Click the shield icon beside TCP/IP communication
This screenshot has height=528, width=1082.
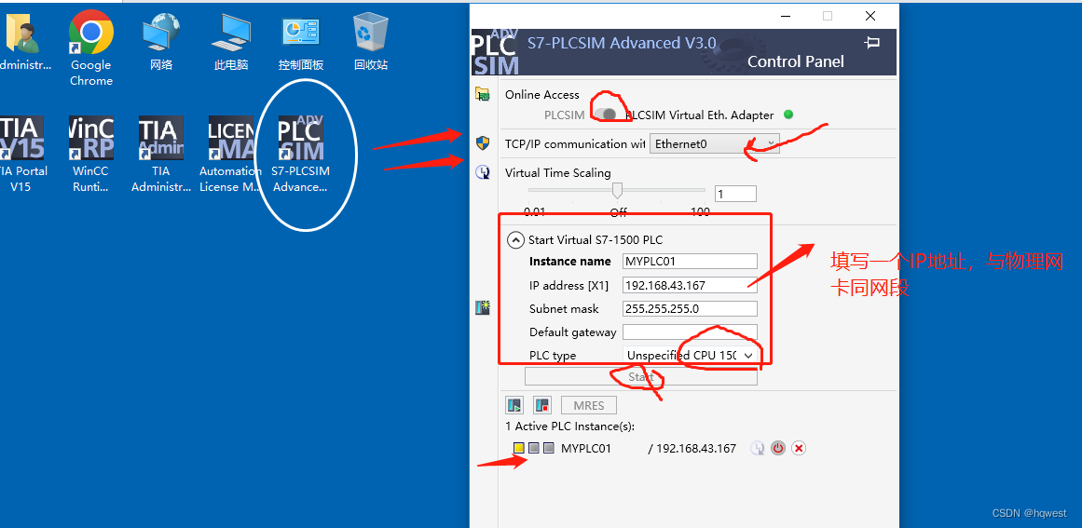pos(483,143)
